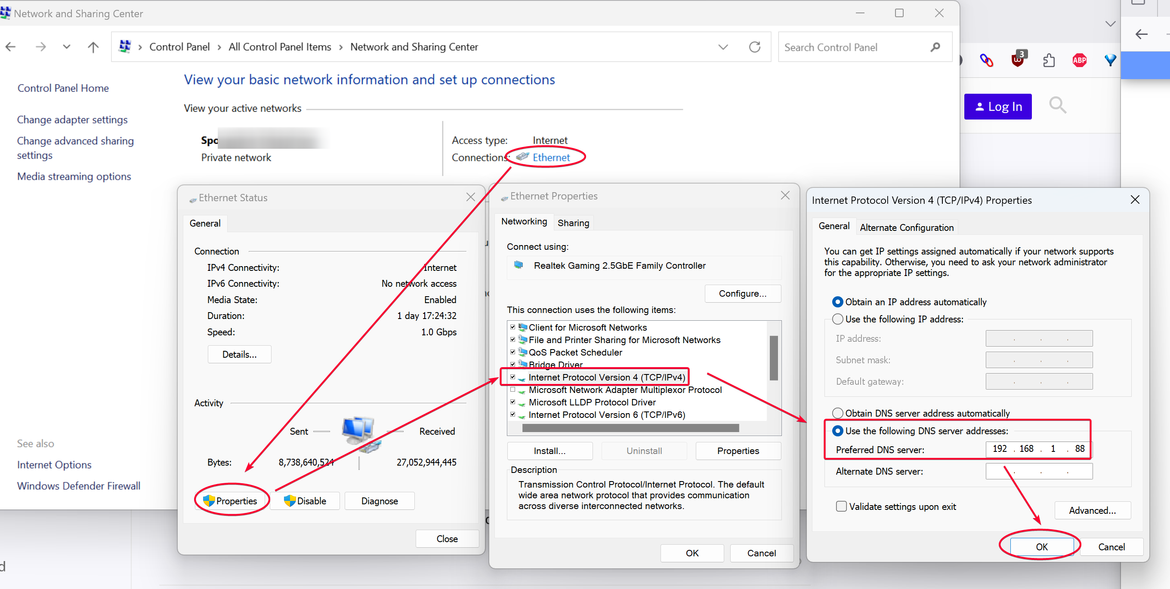Viewport: 1170px width, 589px height.
Task: Enable Microsoft Network Adapter Multiplexor Protocol checkbox
Action: [x=513, y=390]
